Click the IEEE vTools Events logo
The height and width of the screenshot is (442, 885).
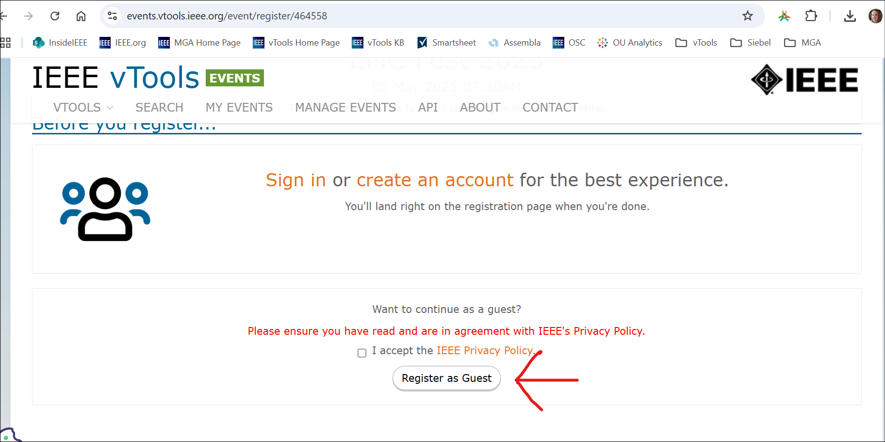[148, 78]
